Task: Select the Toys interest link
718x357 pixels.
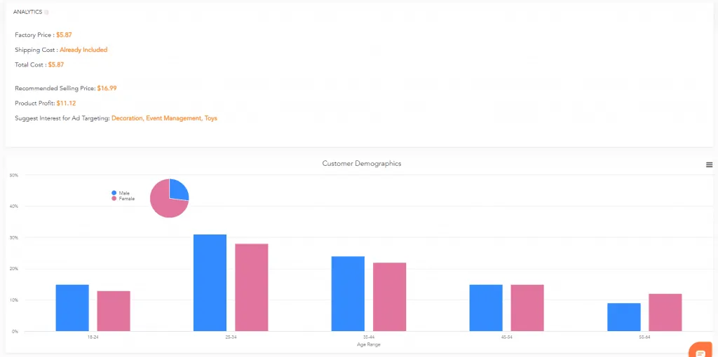Action: click(x=210, y=118)
